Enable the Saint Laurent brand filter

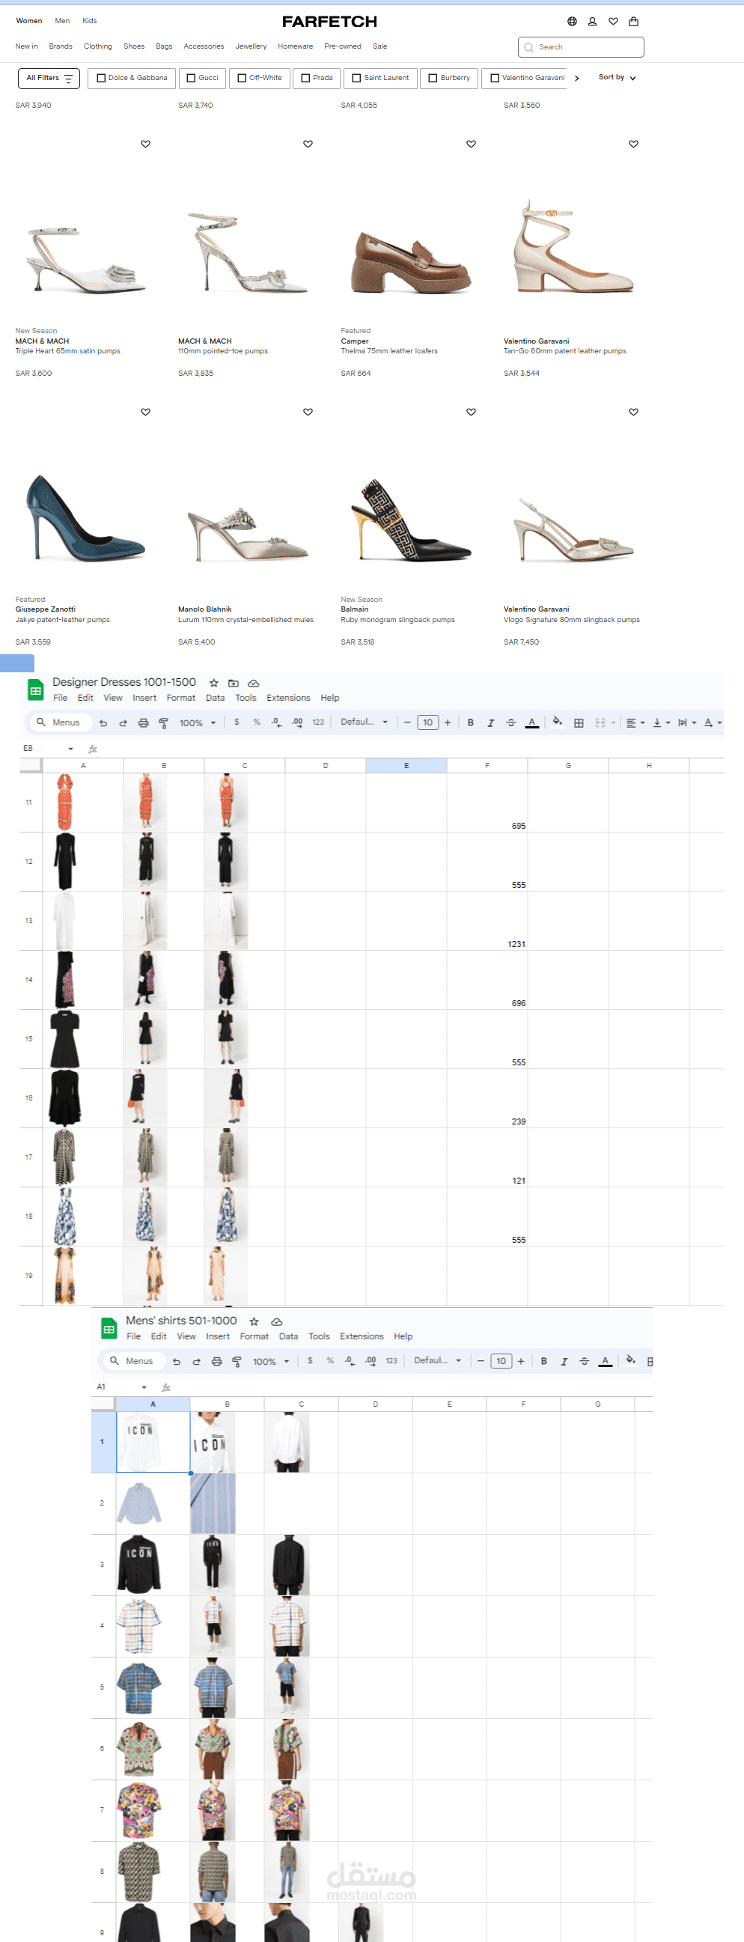coord(381,78)
